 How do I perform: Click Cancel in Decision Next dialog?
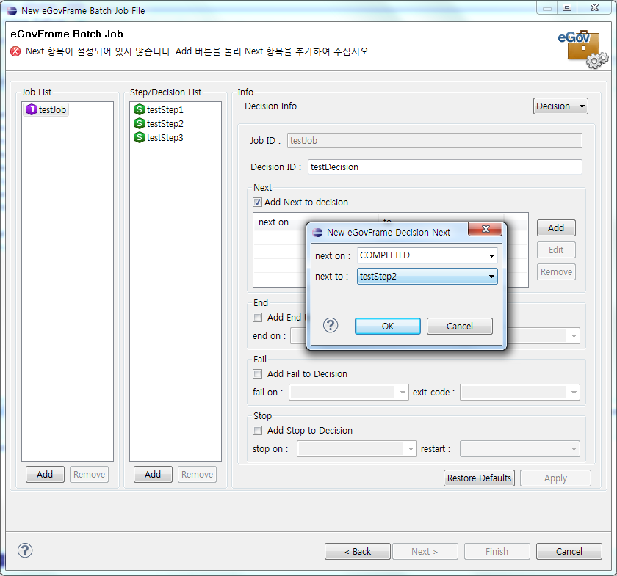460,327
